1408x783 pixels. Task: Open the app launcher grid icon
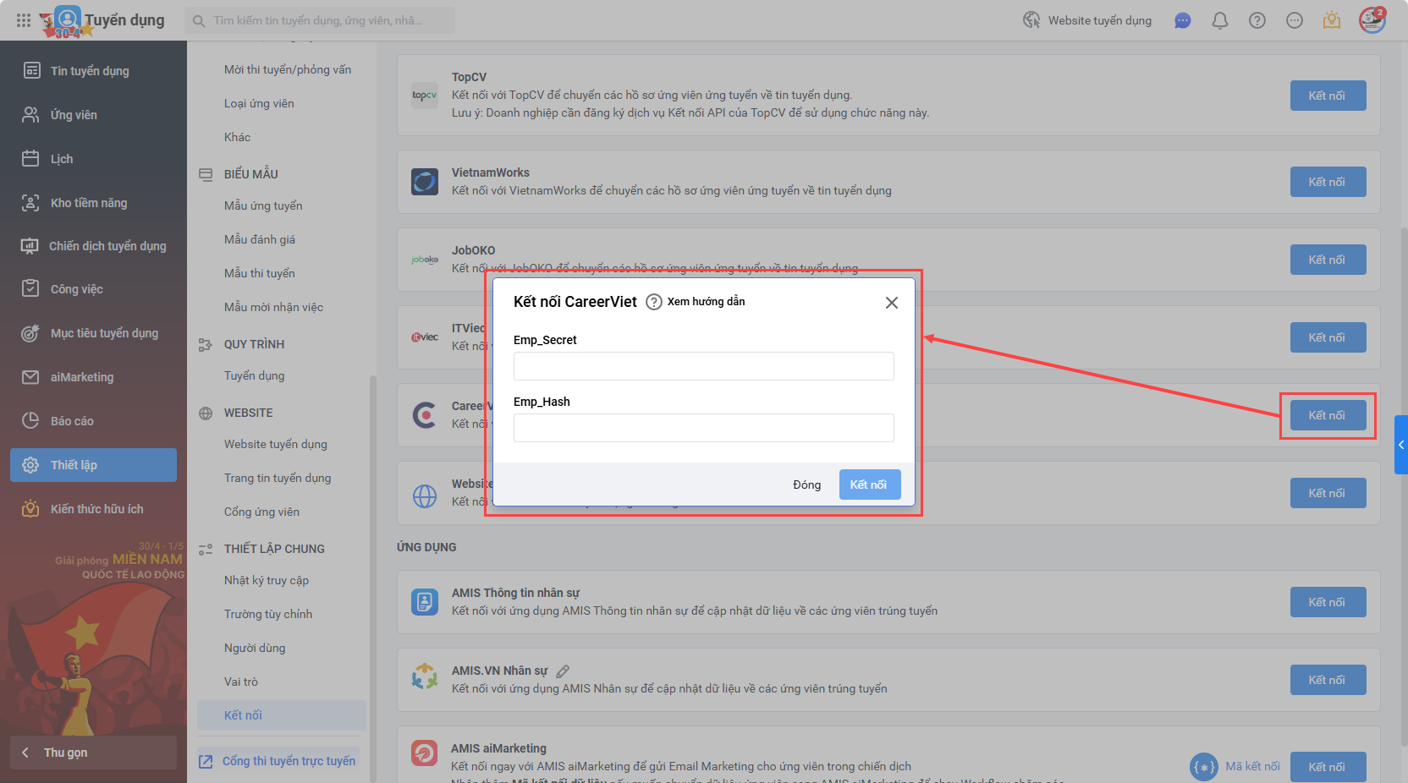pyautogui.click(x=24, y=20)
